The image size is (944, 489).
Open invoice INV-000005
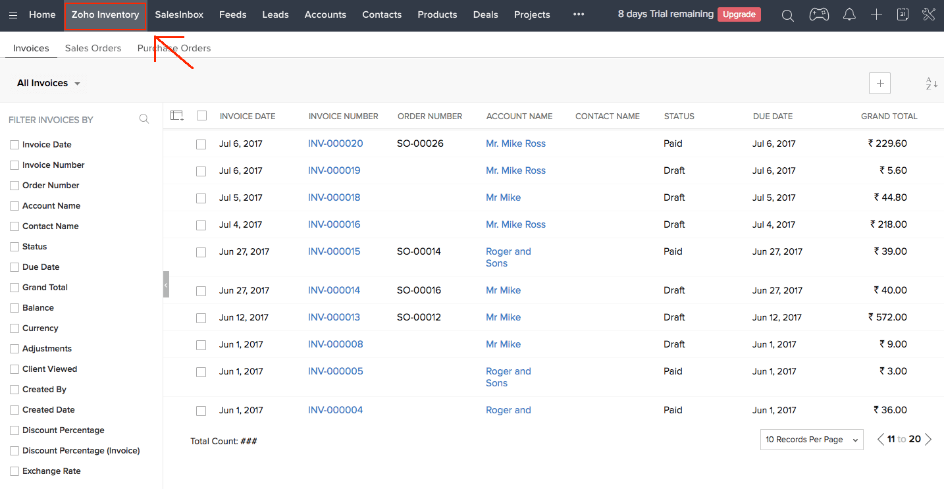point(336,371)
